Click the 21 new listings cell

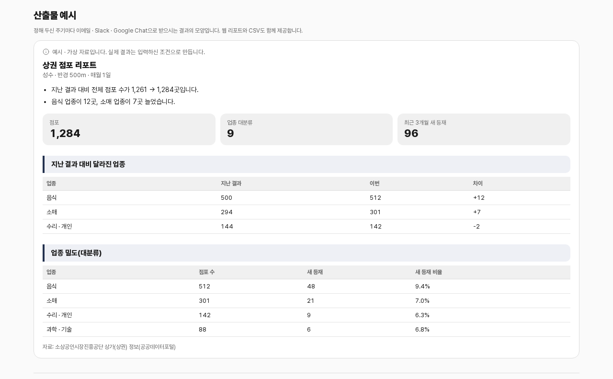point(311,300)
